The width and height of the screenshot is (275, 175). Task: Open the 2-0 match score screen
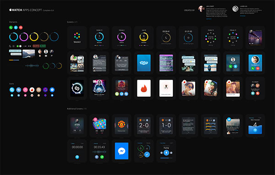coord(144,126)
